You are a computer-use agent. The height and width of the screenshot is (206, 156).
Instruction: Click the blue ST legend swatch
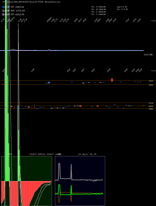[x=3, y=7]
